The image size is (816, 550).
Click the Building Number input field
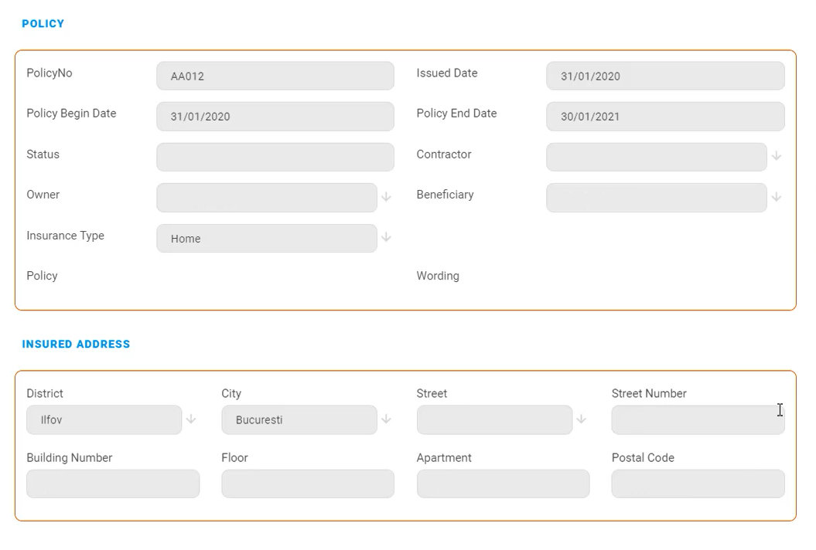click(x=113, y=484)
